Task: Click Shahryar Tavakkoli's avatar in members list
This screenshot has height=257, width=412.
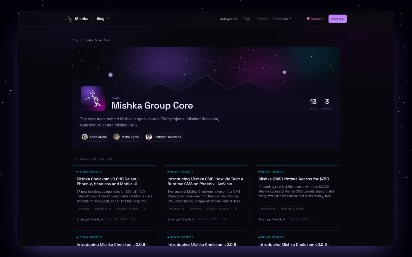Action: click(149, 137)
